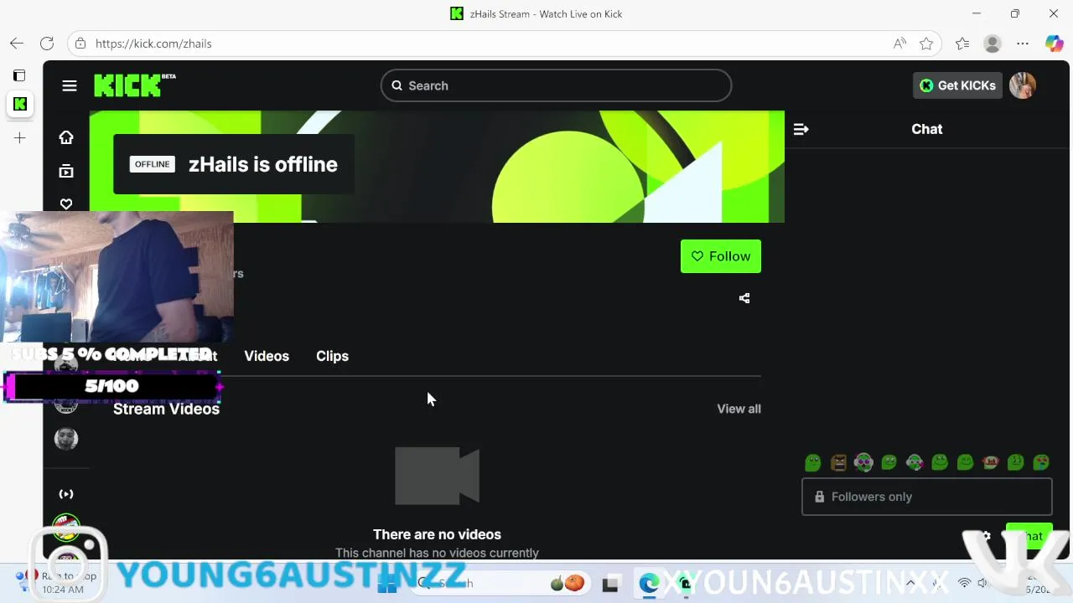Open Edge browser profile icon

(993, 44)
